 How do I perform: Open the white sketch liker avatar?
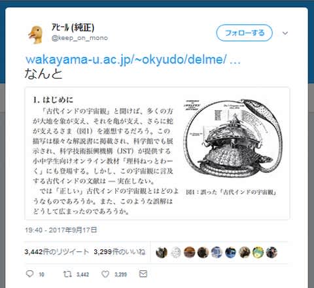coord(175,253)
